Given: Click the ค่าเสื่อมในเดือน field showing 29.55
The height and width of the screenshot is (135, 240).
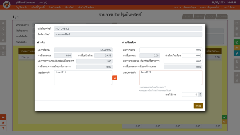Looking at the screenshot, I should [103, 55].
